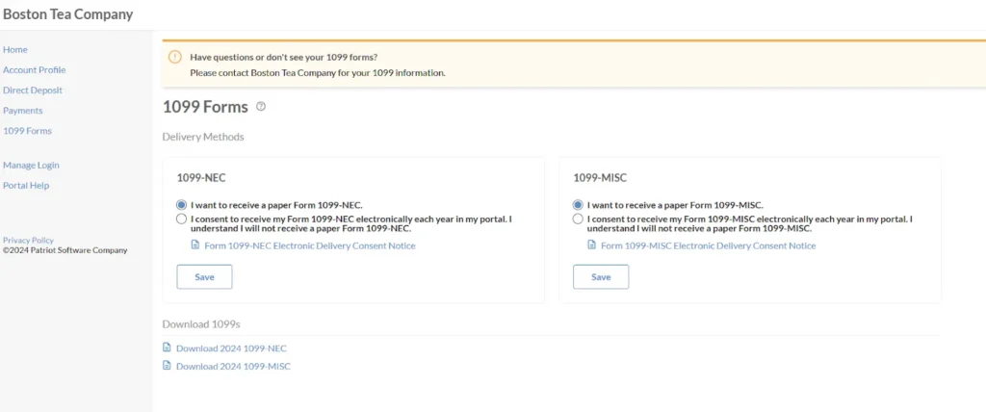The width and height of the screenshot is (986, 412).
Task: Click the '1099-NEC' card heading
Action: (201, 178)
